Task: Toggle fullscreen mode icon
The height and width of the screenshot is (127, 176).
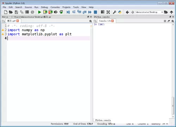Action: [108, 12]
